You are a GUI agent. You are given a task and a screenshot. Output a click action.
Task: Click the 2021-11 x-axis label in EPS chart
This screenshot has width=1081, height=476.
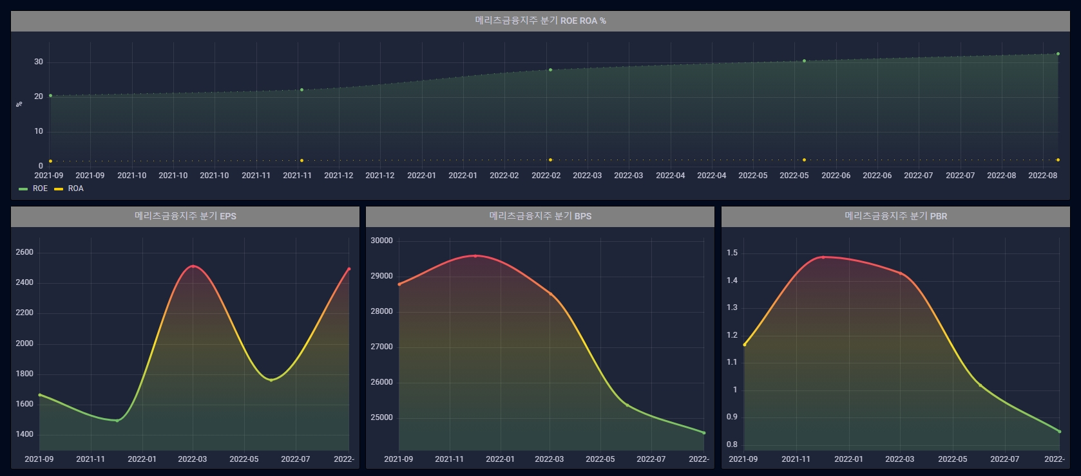90,459
